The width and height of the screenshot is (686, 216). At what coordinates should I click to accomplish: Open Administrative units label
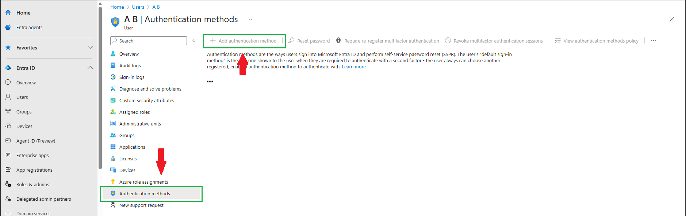[x=140, y=124]
